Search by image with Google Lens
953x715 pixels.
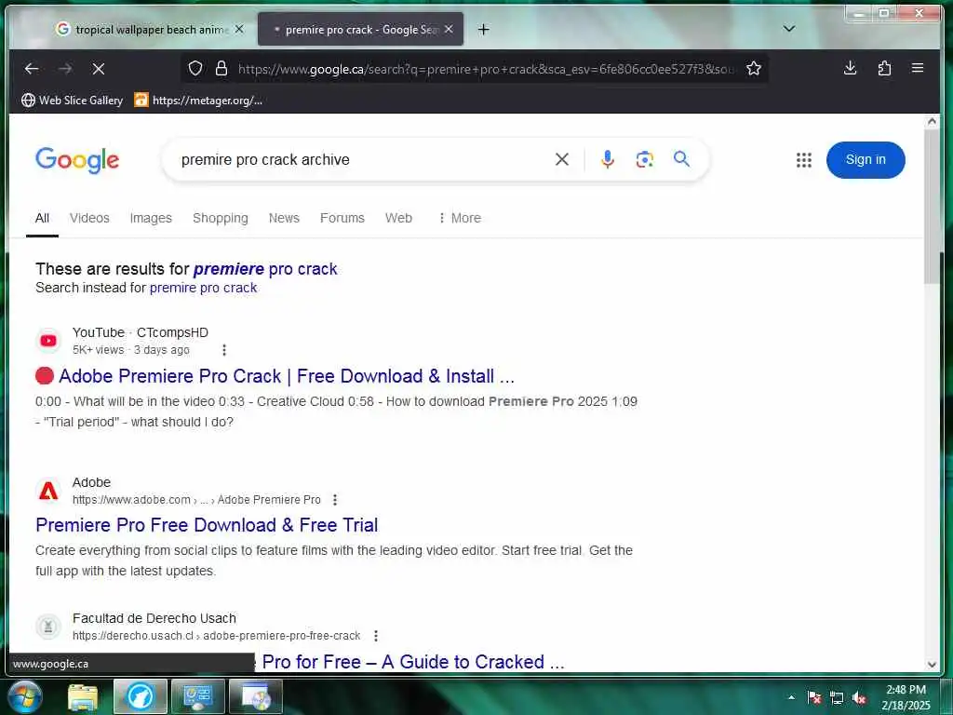(644, 159)
